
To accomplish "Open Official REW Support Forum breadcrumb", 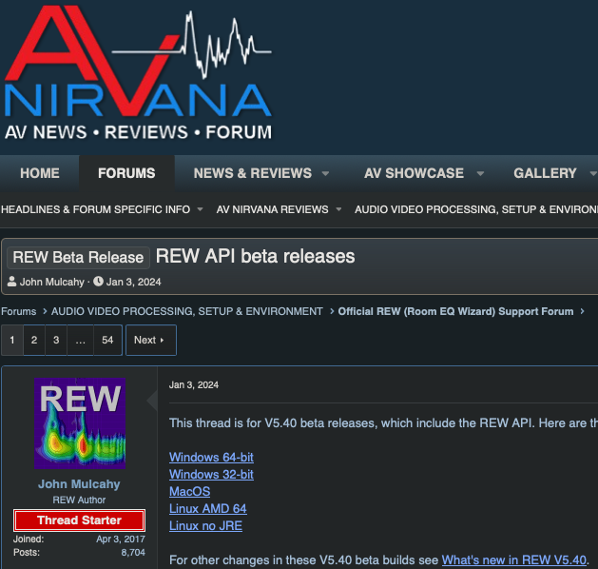I will [x=455, y=311].
